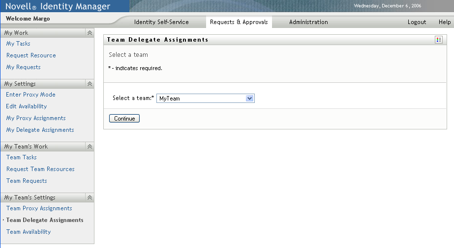Open the Administration tab

[308, 22]
